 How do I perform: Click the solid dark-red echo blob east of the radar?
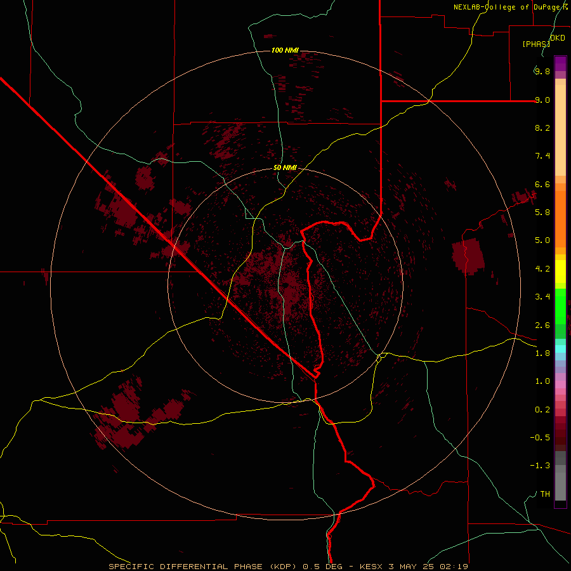pyautogui.click(x=468, y=256)
